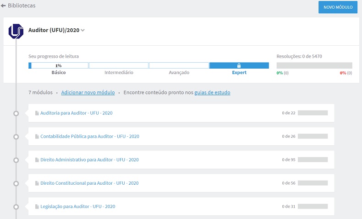Select the timeline circle for Auditoria module
Screen dimensions: 362x219
click(16, 113)
